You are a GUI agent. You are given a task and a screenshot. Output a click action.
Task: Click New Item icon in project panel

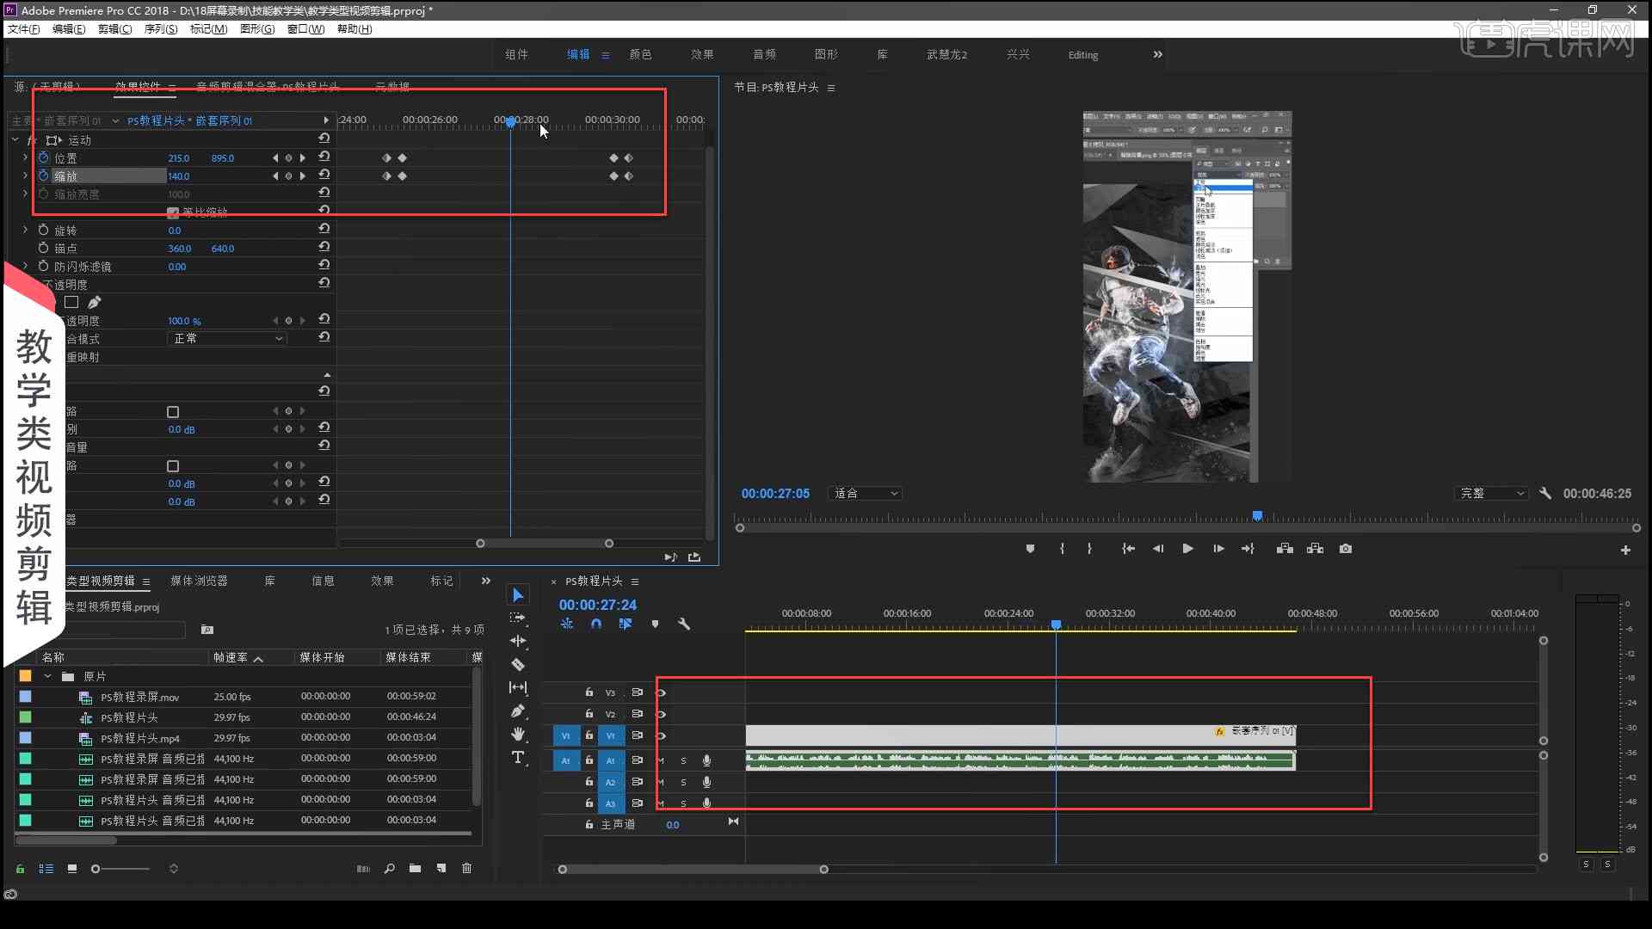coord(441,869)
